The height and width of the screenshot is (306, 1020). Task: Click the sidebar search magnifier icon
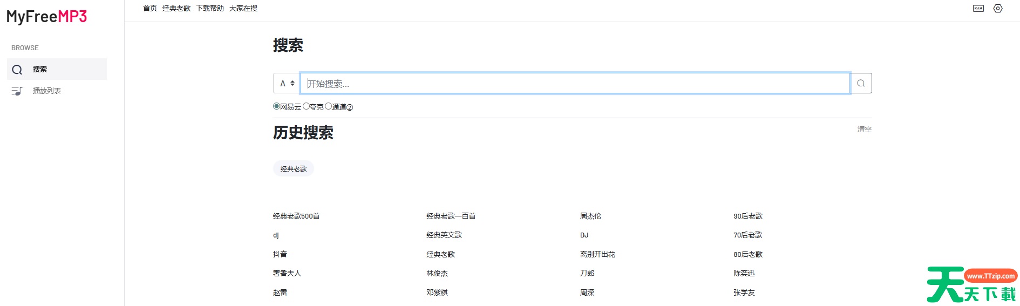pyautogui.click(x=17, y=70)
